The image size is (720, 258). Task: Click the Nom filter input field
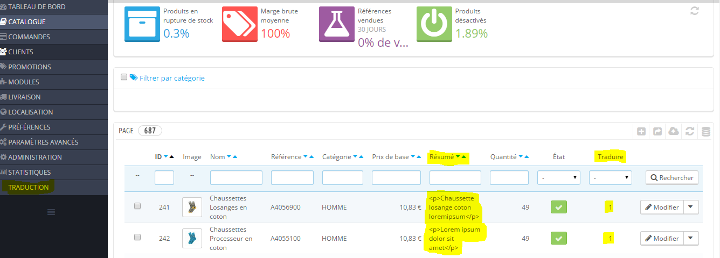coord(236,177)
